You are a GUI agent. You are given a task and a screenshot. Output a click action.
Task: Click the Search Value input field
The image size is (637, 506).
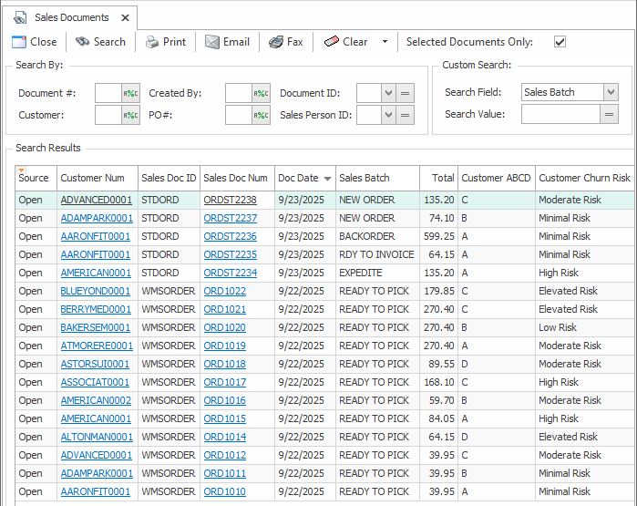(560, 114)
